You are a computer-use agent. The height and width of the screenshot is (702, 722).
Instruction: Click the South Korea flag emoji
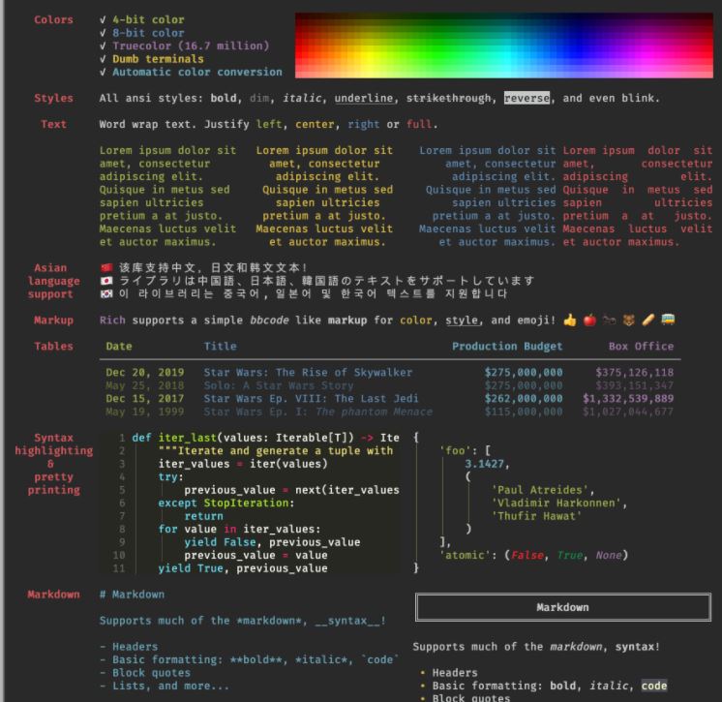(106, 294)
